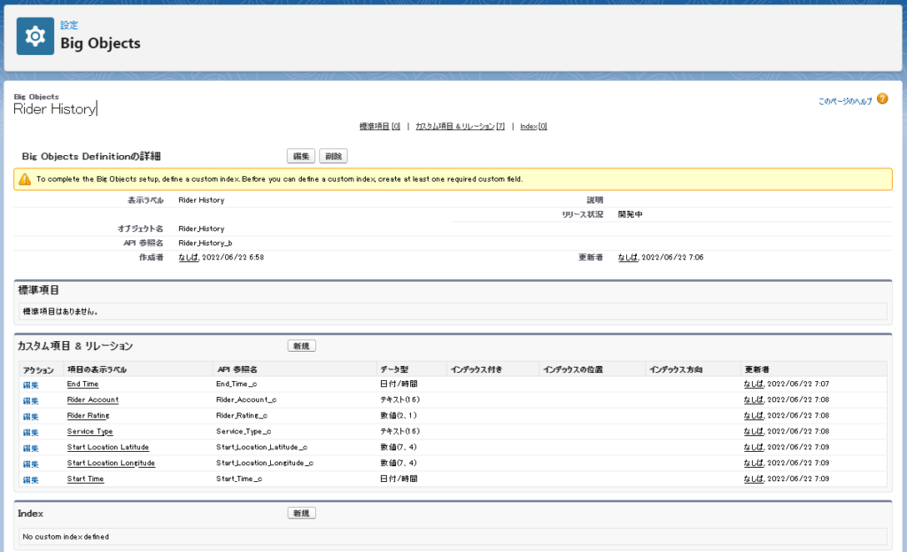The width and height of the screenshot is (907, 552).
Task: Open なしば link in Start Time row
Action: (754, 479)
